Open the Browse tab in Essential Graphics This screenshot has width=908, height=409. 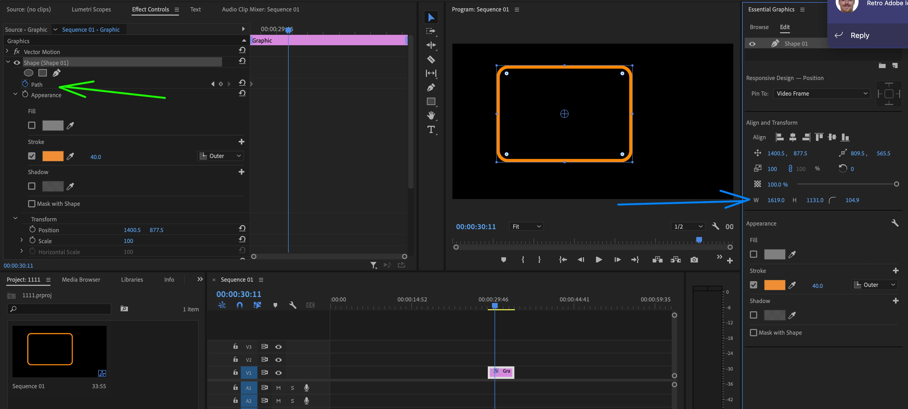click(x=759, y=27)
